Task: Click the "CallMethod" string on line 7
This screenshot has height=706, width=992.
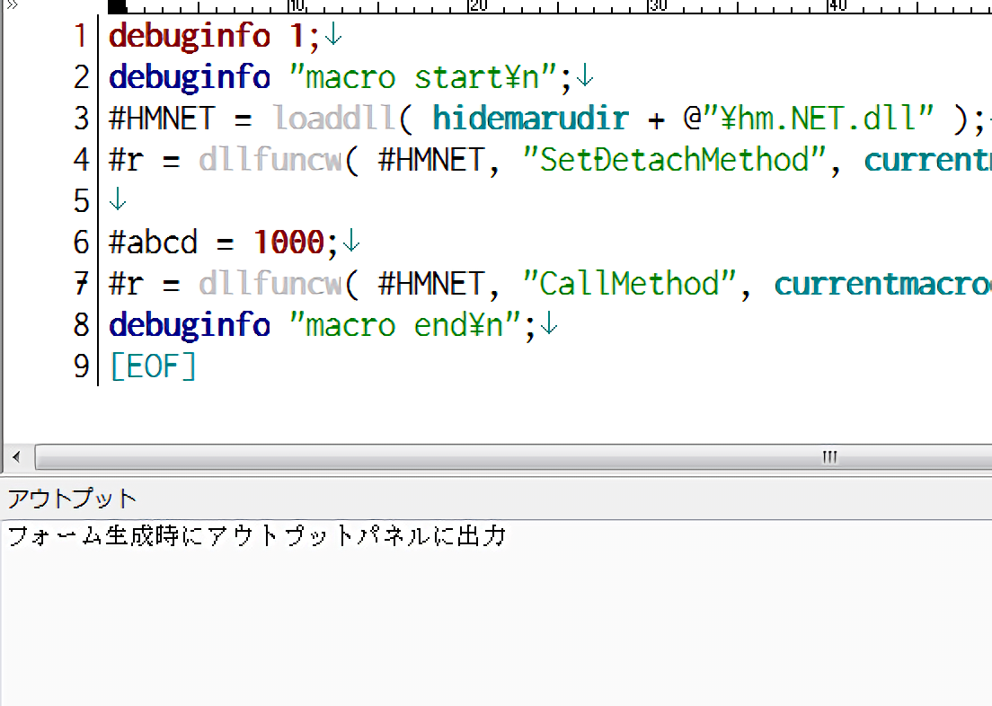Action: click(630, 284)
